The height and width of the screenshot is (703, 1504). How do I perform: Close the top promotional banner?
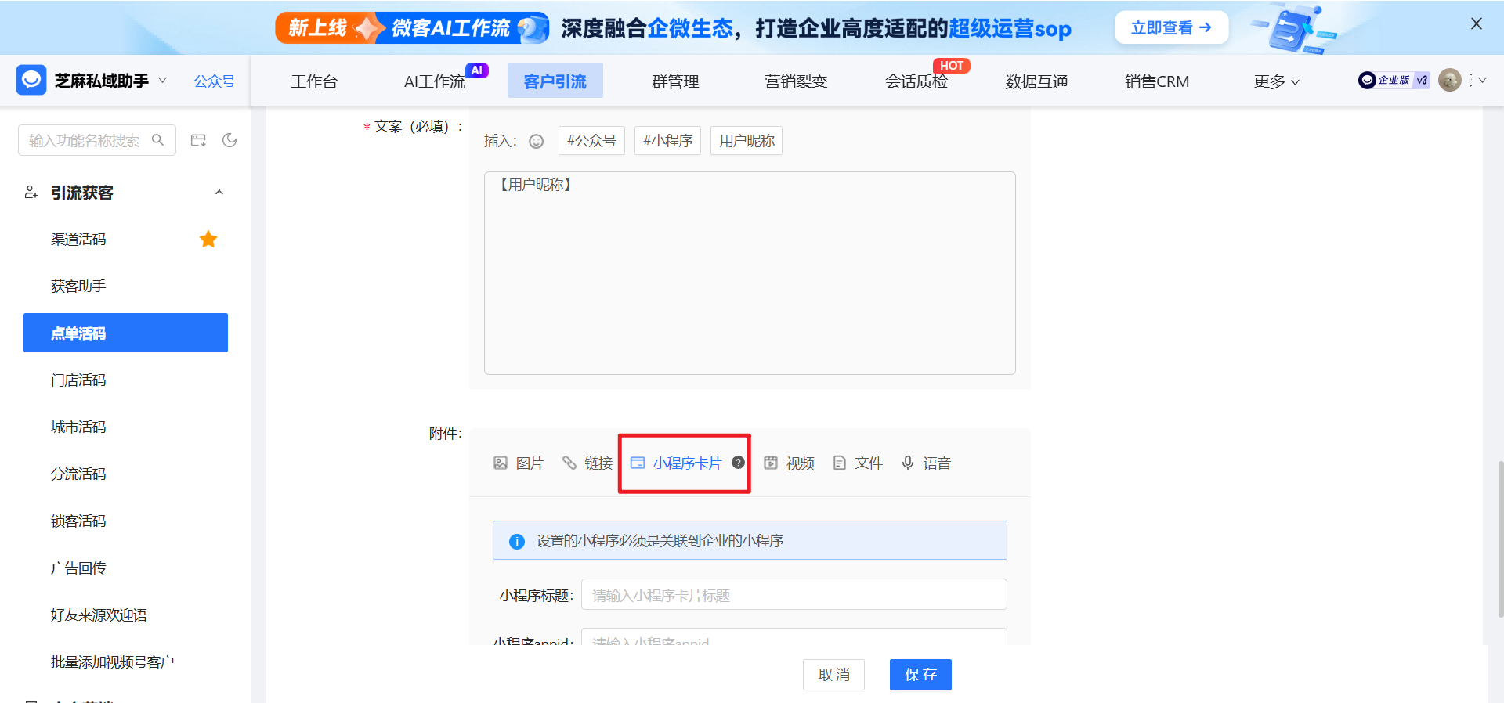tap(1477, 23)
